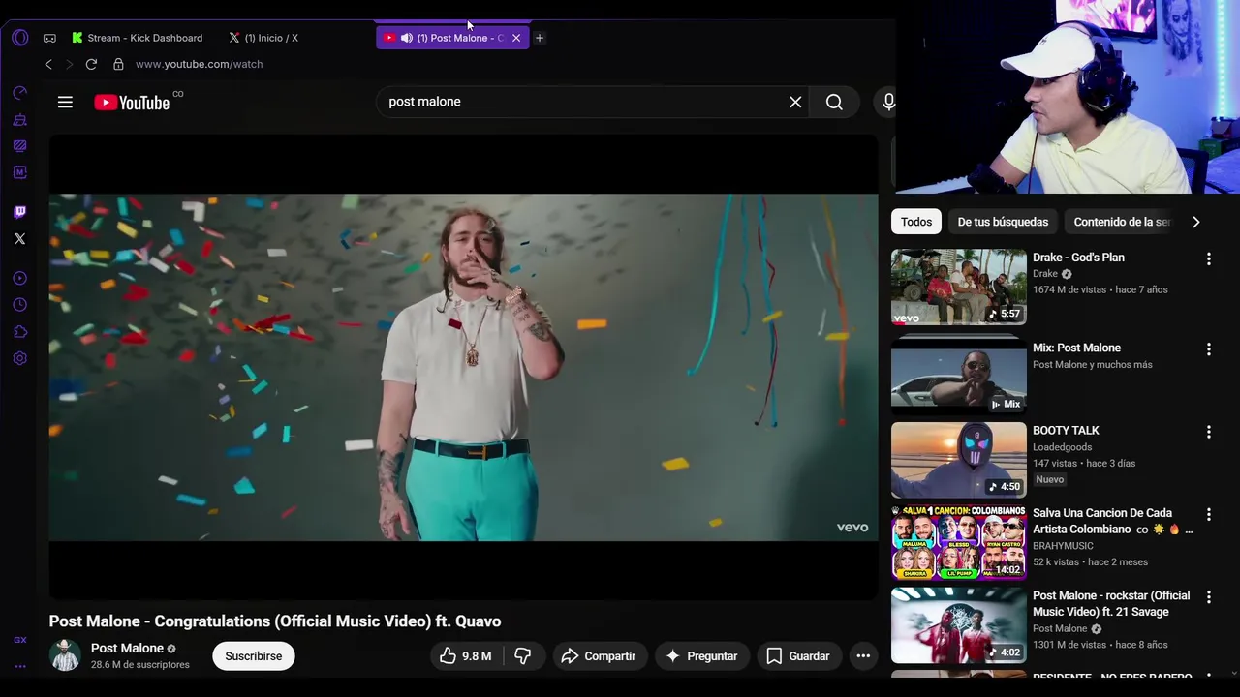The image size is (1240, 697).
Task: Start voice search with microphone
Action: [887, 102]
